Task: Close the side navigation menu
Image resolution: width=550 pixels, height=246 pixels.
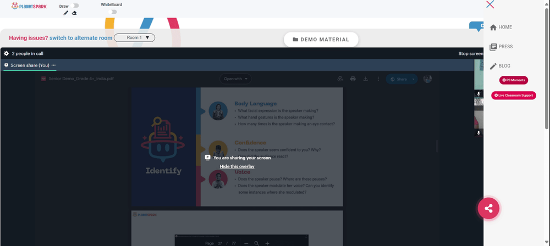Action: tap(490, 4)
